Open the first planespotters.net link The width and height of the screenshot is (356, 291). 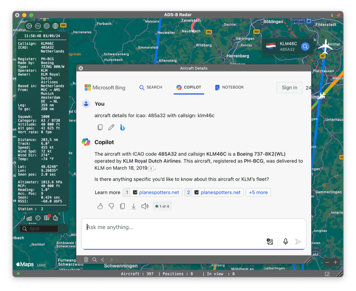(x=153, y=192)
